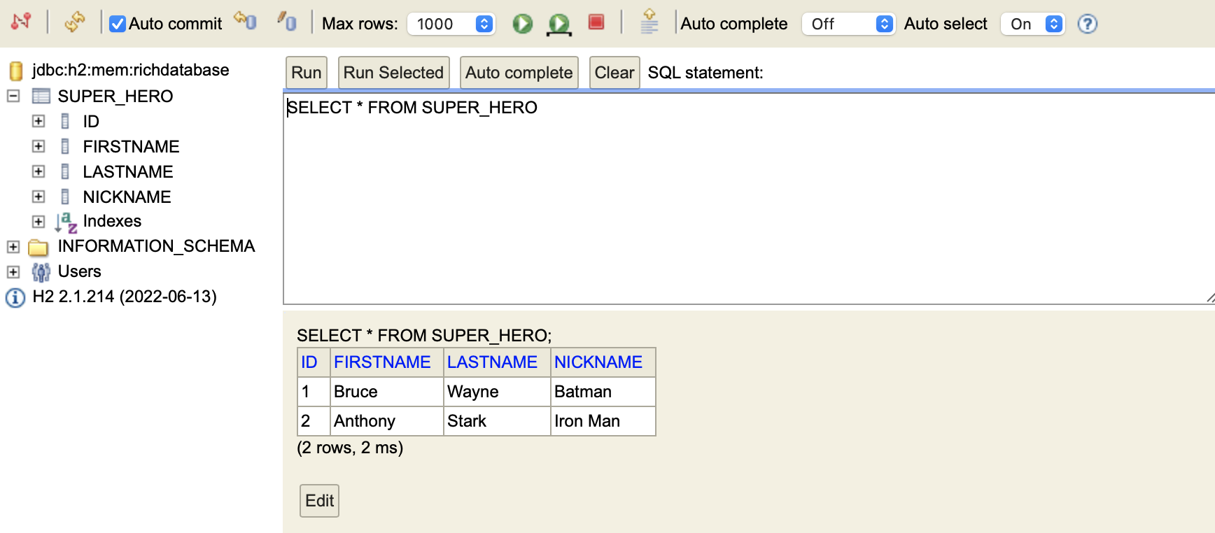Image resolution: width=1215 pixels, height=533 pixels.
Task: Toggle the Auto commit checkbox
Action: [118, 24]
